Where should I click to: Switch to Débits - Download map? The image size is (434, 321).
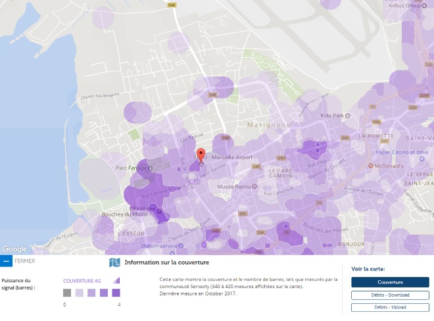click(390, 295)
